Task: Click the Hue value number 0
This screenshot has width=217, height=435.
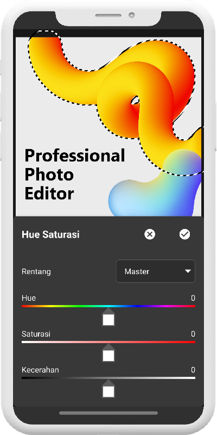Action: 193,298
